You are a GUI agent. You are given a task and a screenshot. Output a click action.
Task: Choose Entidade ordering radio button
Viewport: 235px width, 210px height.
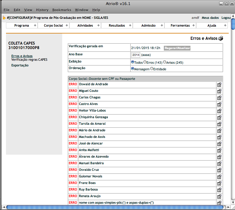tap(152, 69)
